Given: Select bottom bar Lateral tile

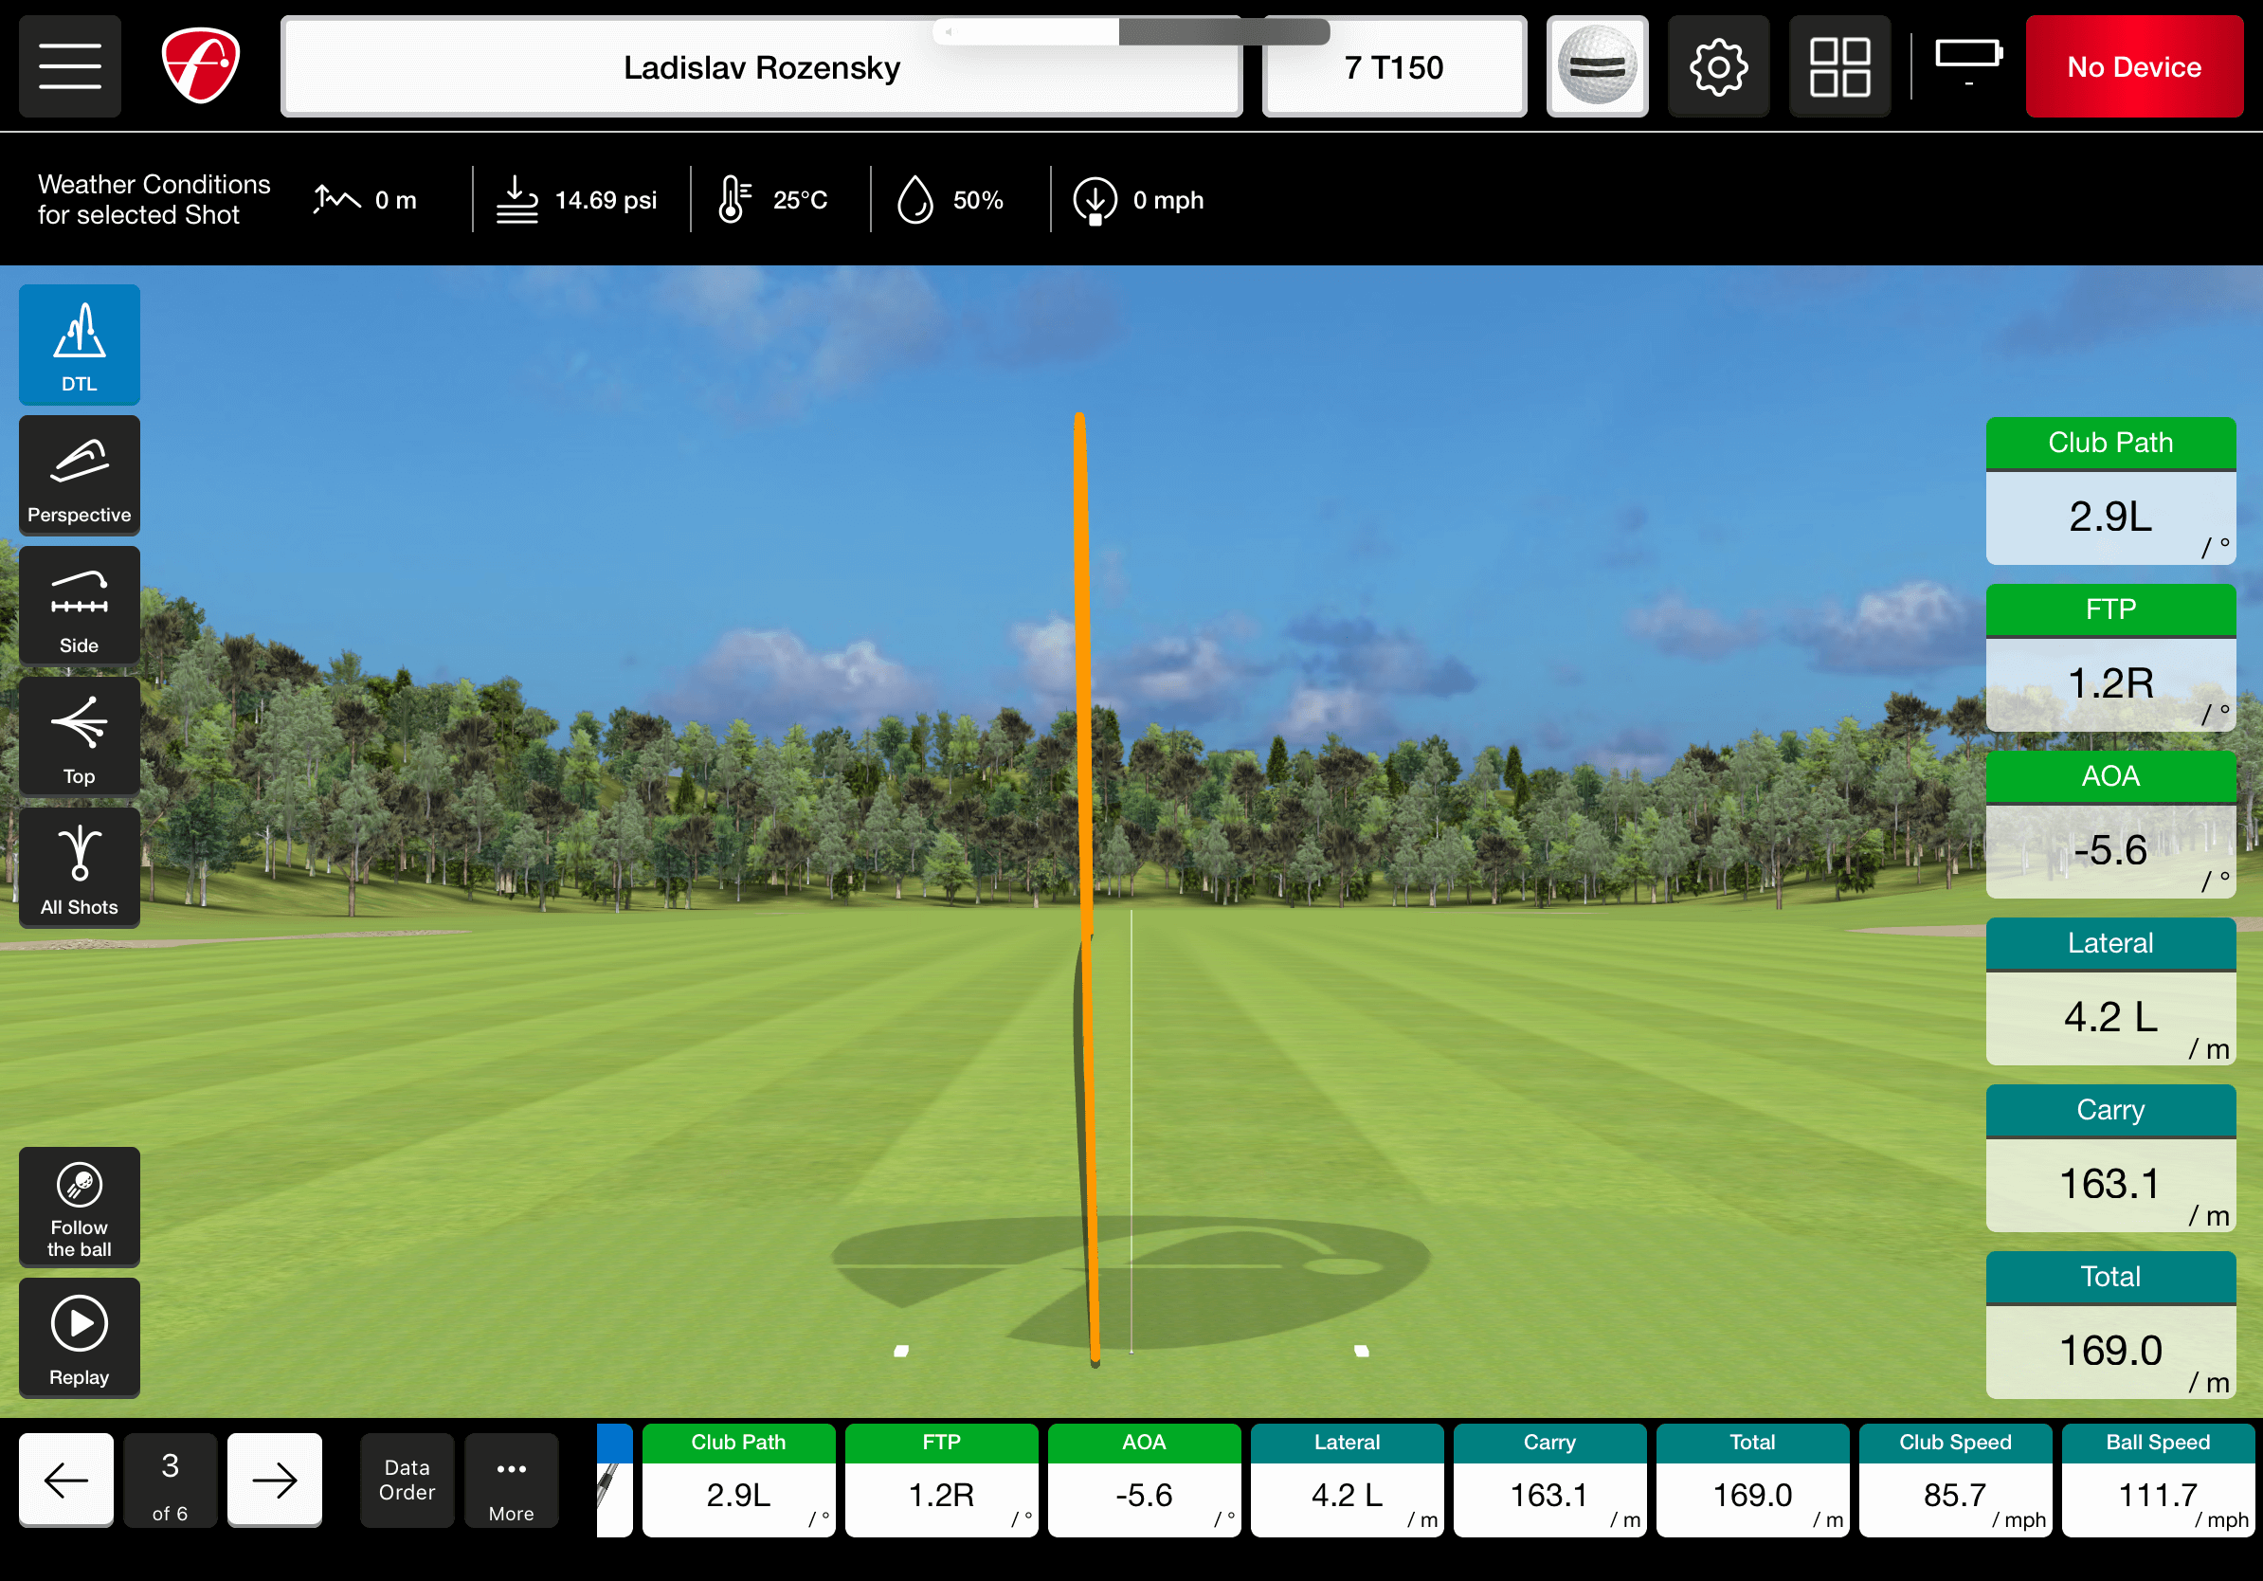Looking at the screenshot, I should coord(1347,1480).
